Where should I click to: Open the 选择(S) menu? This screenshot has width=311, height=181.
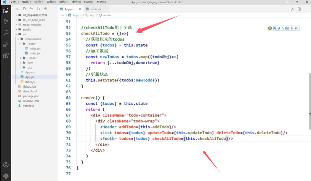[x=39, y=2]
